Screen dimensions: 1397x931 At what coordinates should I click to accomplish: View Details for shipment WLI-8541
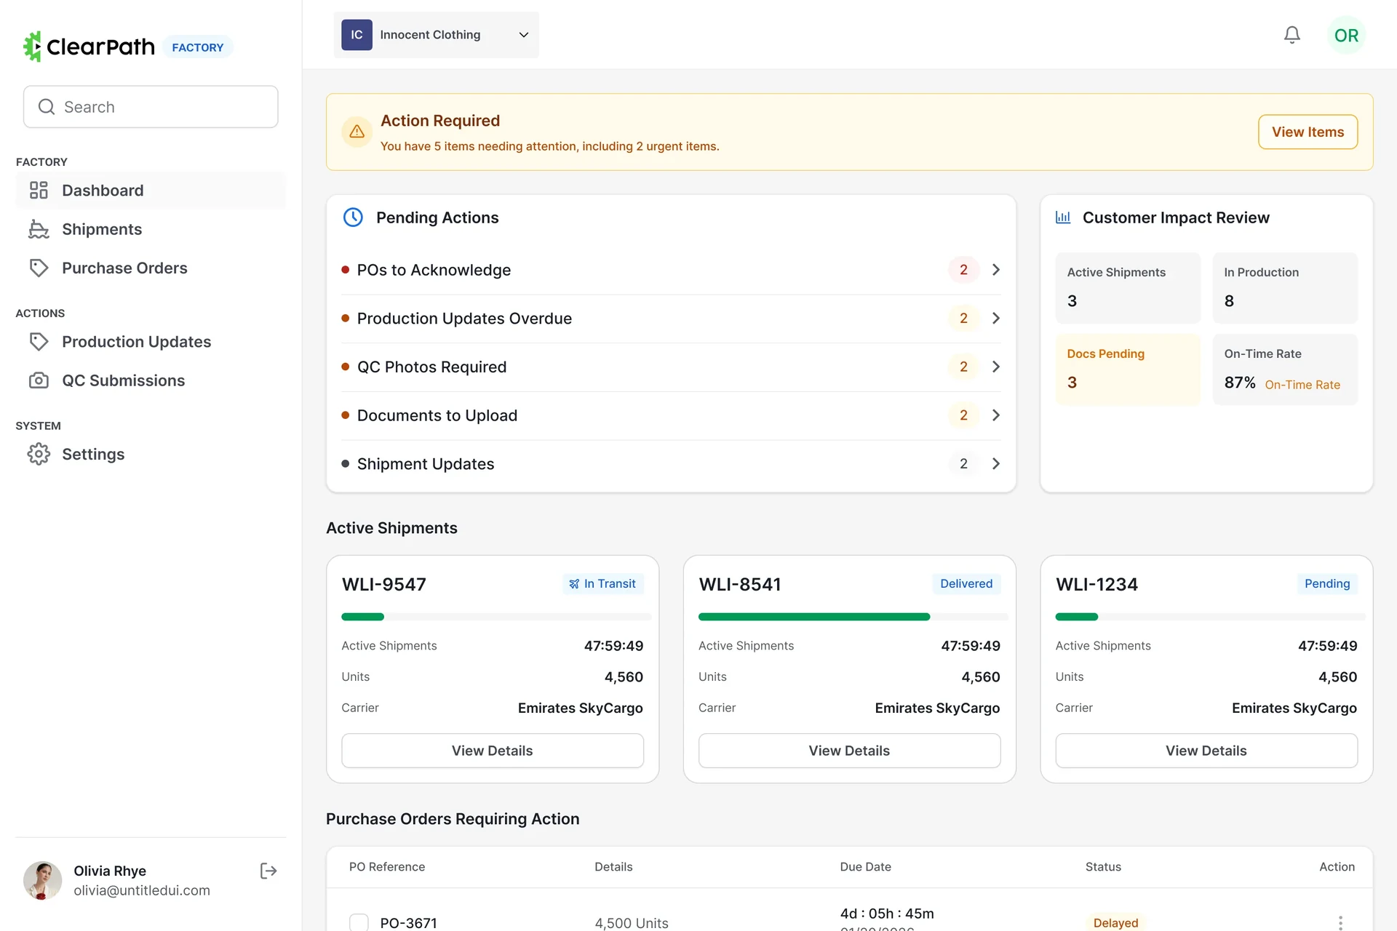point(849,751)
